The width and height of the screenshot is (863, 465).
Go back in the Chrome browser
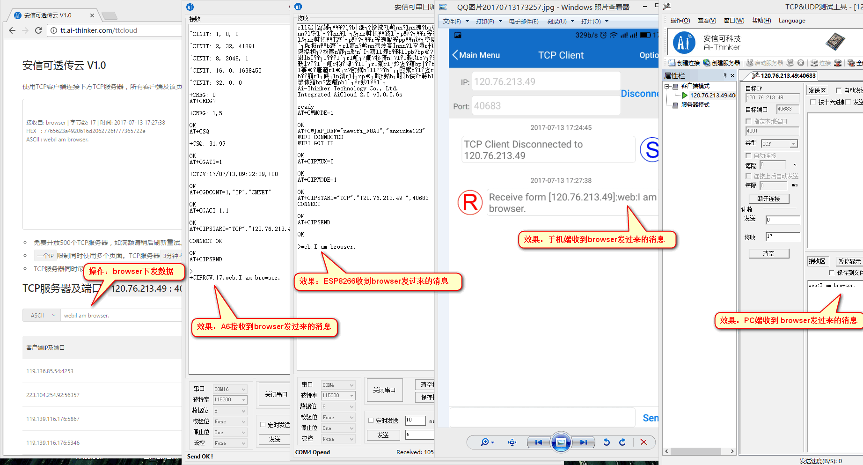click(x=12, y=30)
